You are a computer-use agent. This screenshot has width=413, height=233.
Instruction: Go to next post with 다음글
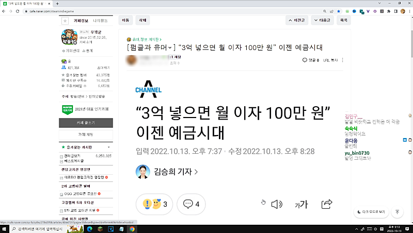(x=322, y=20)
